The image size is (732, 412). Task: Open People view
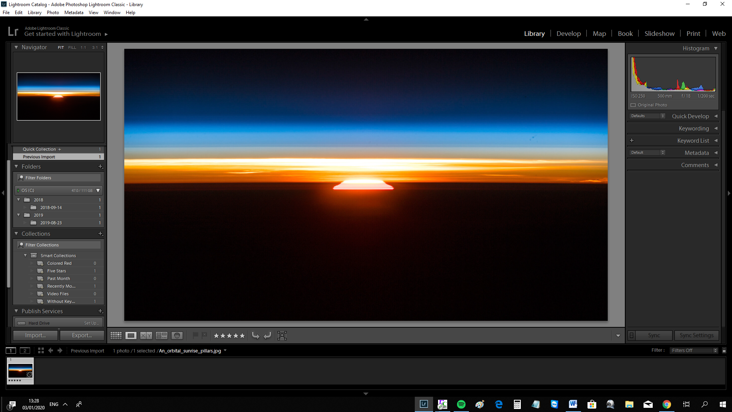177,335
